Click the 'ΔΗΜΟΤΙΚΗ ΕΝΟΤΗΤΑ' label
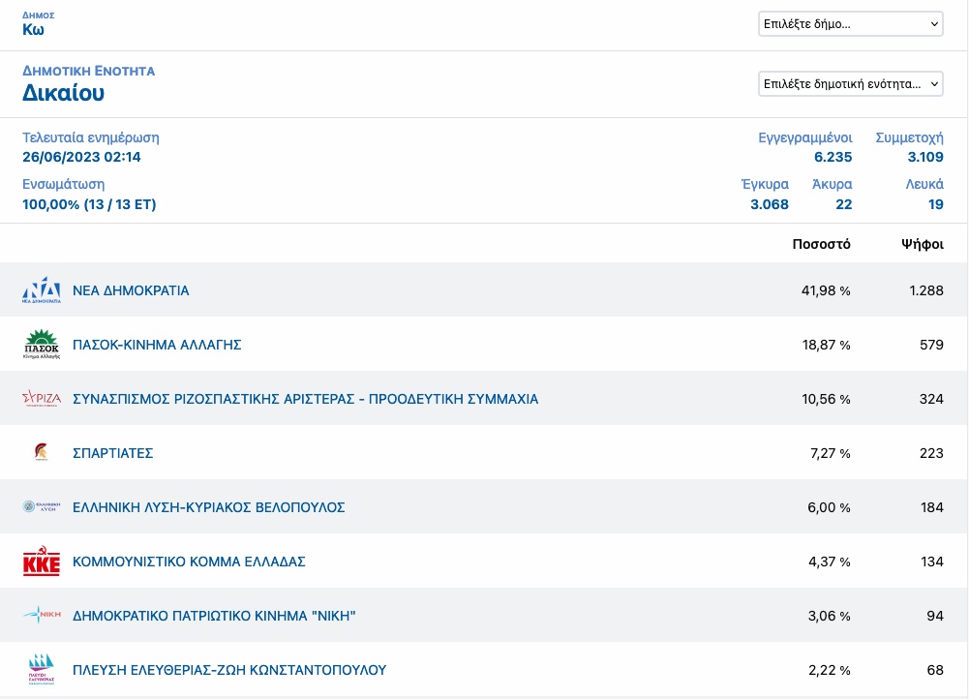The image size is (969, 699). coord(89,71)
